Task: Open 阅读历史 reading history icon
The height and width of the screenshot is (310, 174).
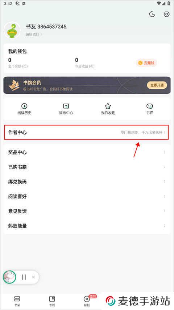Action: [x=24, y=109]
